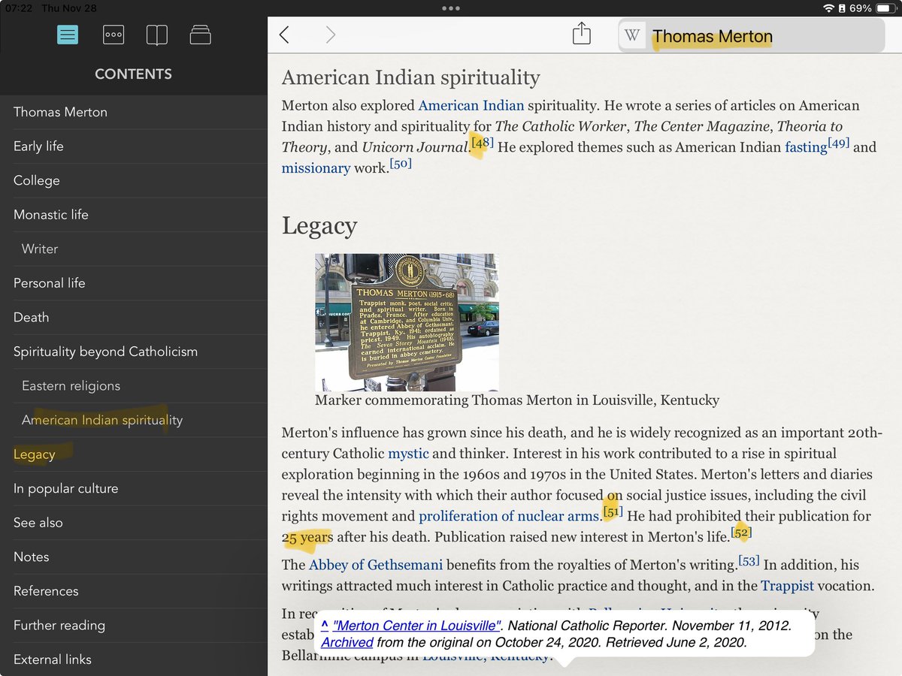This screenshot has height=676, width=902.
Task: Open the proliferation of nuclear arms link
Action: (509, 516)
